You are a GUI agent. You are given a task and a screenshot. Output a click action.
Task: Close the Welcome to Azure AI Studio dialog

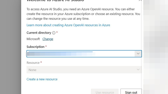pyautogui.click(x=140, y=1)
